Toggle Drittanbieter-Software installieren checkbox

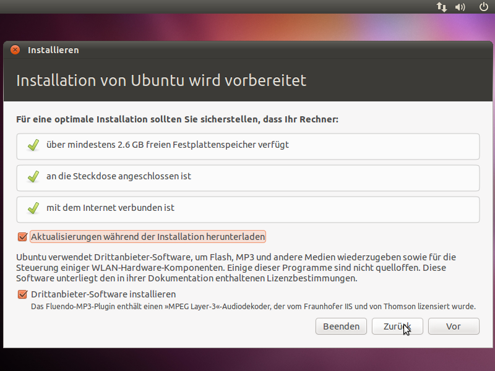(22, 294)
